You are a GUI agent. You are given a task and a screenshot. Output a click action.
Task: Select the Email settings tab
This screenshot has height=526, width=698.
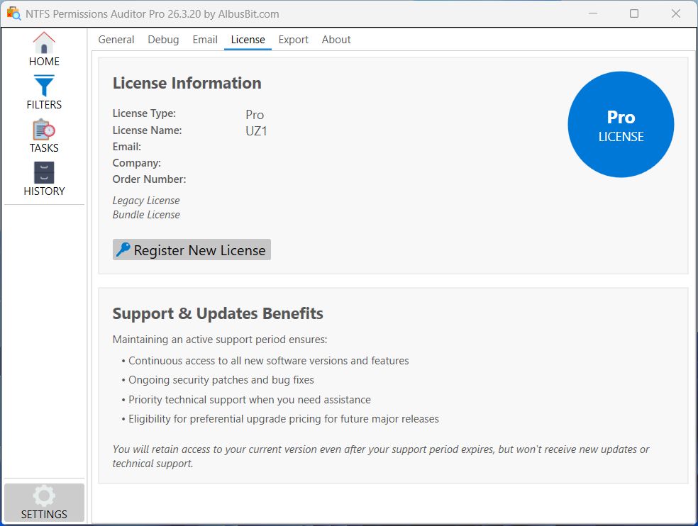tap(205, 40)
